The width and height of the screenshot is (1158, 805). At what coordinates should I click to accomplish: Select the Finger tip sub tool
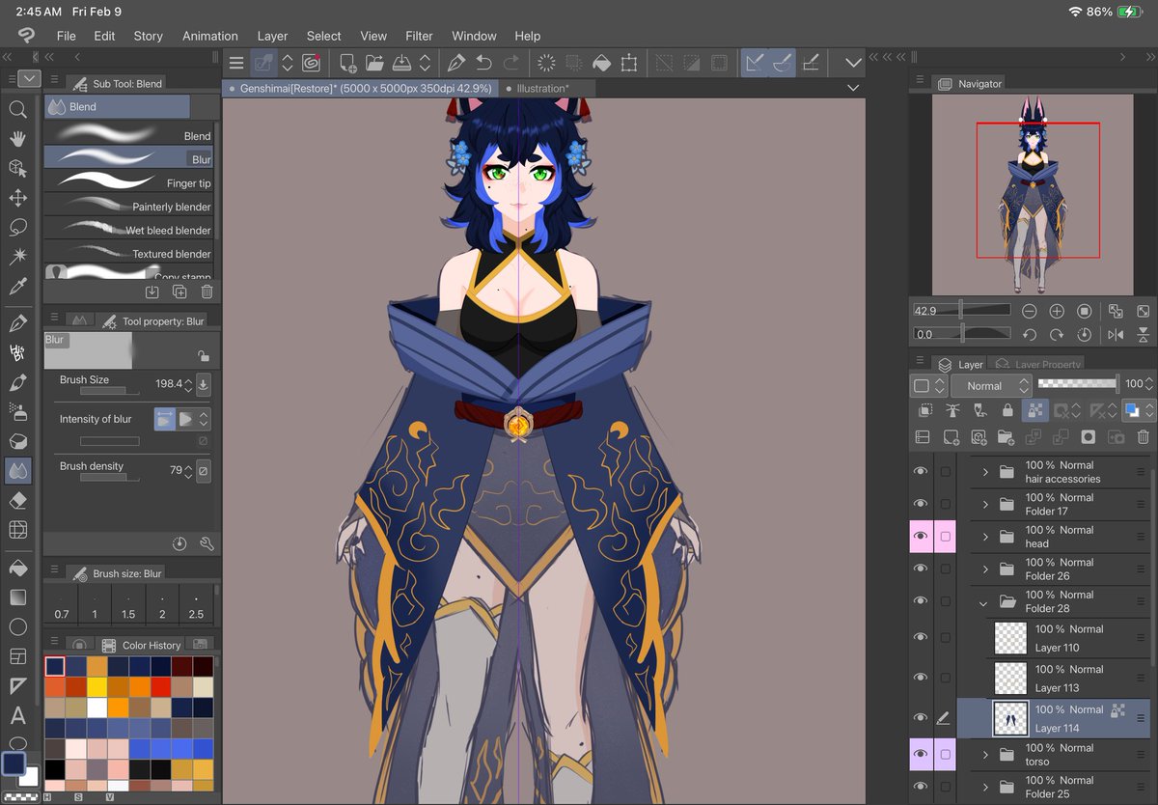pos(129,182)
